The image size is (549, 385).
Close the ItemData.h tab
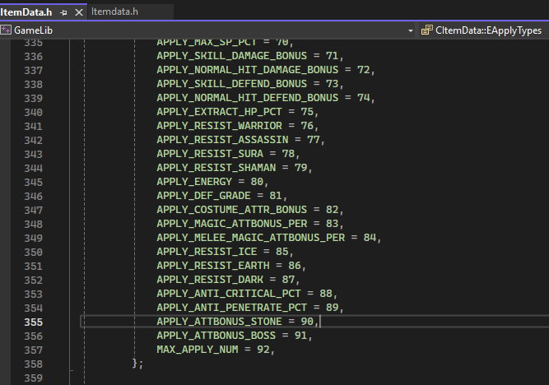[x=79, y=12]
